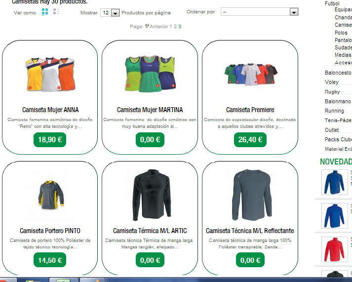Click the Camiseta Mujer ANNA title

50,110
